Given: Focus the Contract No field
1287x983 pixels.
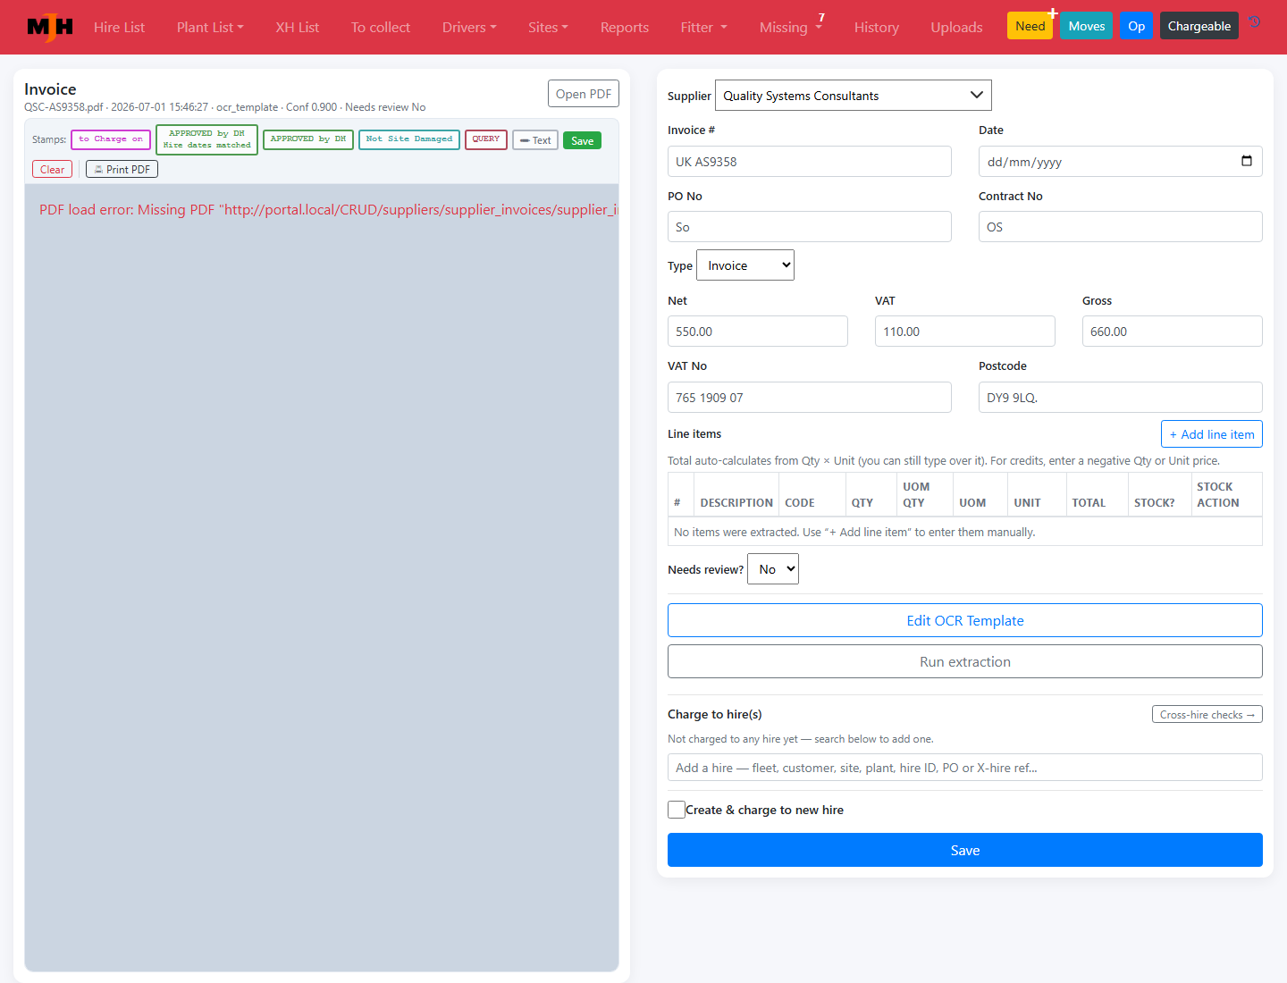Looking at the screenshot, I should [1121, 227].
